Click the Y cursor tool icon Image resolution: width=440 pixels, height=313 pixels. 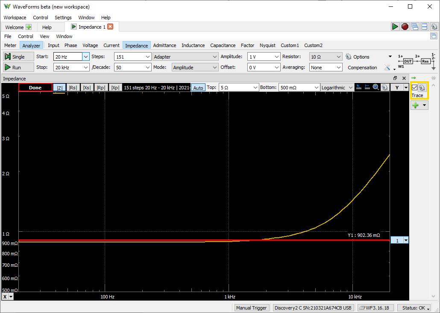point(367,87)
